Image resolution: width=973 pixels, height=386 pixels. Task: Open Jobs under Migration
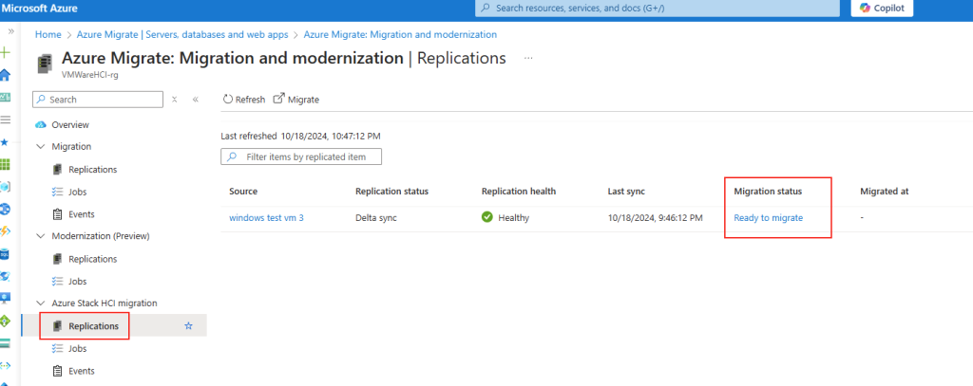click(78, 192)
